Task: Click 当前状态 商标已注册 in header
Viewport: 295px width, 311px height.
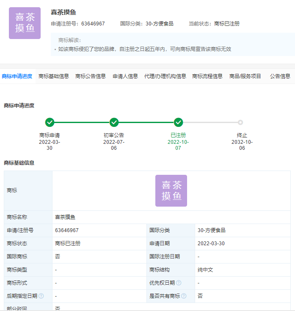Action: click(x=214, y=24)
